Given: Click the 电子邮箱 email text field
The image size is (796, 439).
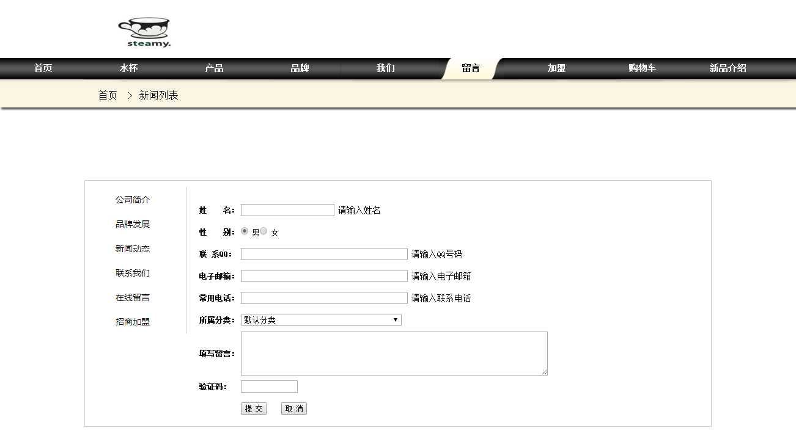Looking at the screenshot, I should [x=324, y=276].
